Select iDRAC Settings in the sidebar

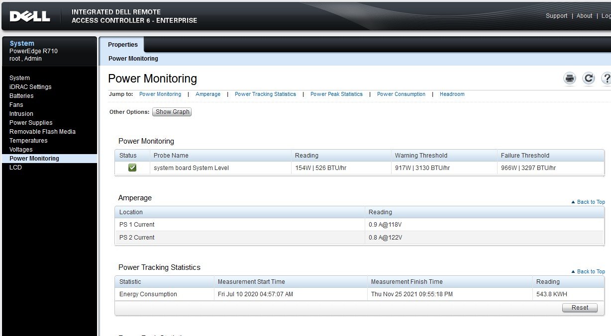click(x=30, y=87)
